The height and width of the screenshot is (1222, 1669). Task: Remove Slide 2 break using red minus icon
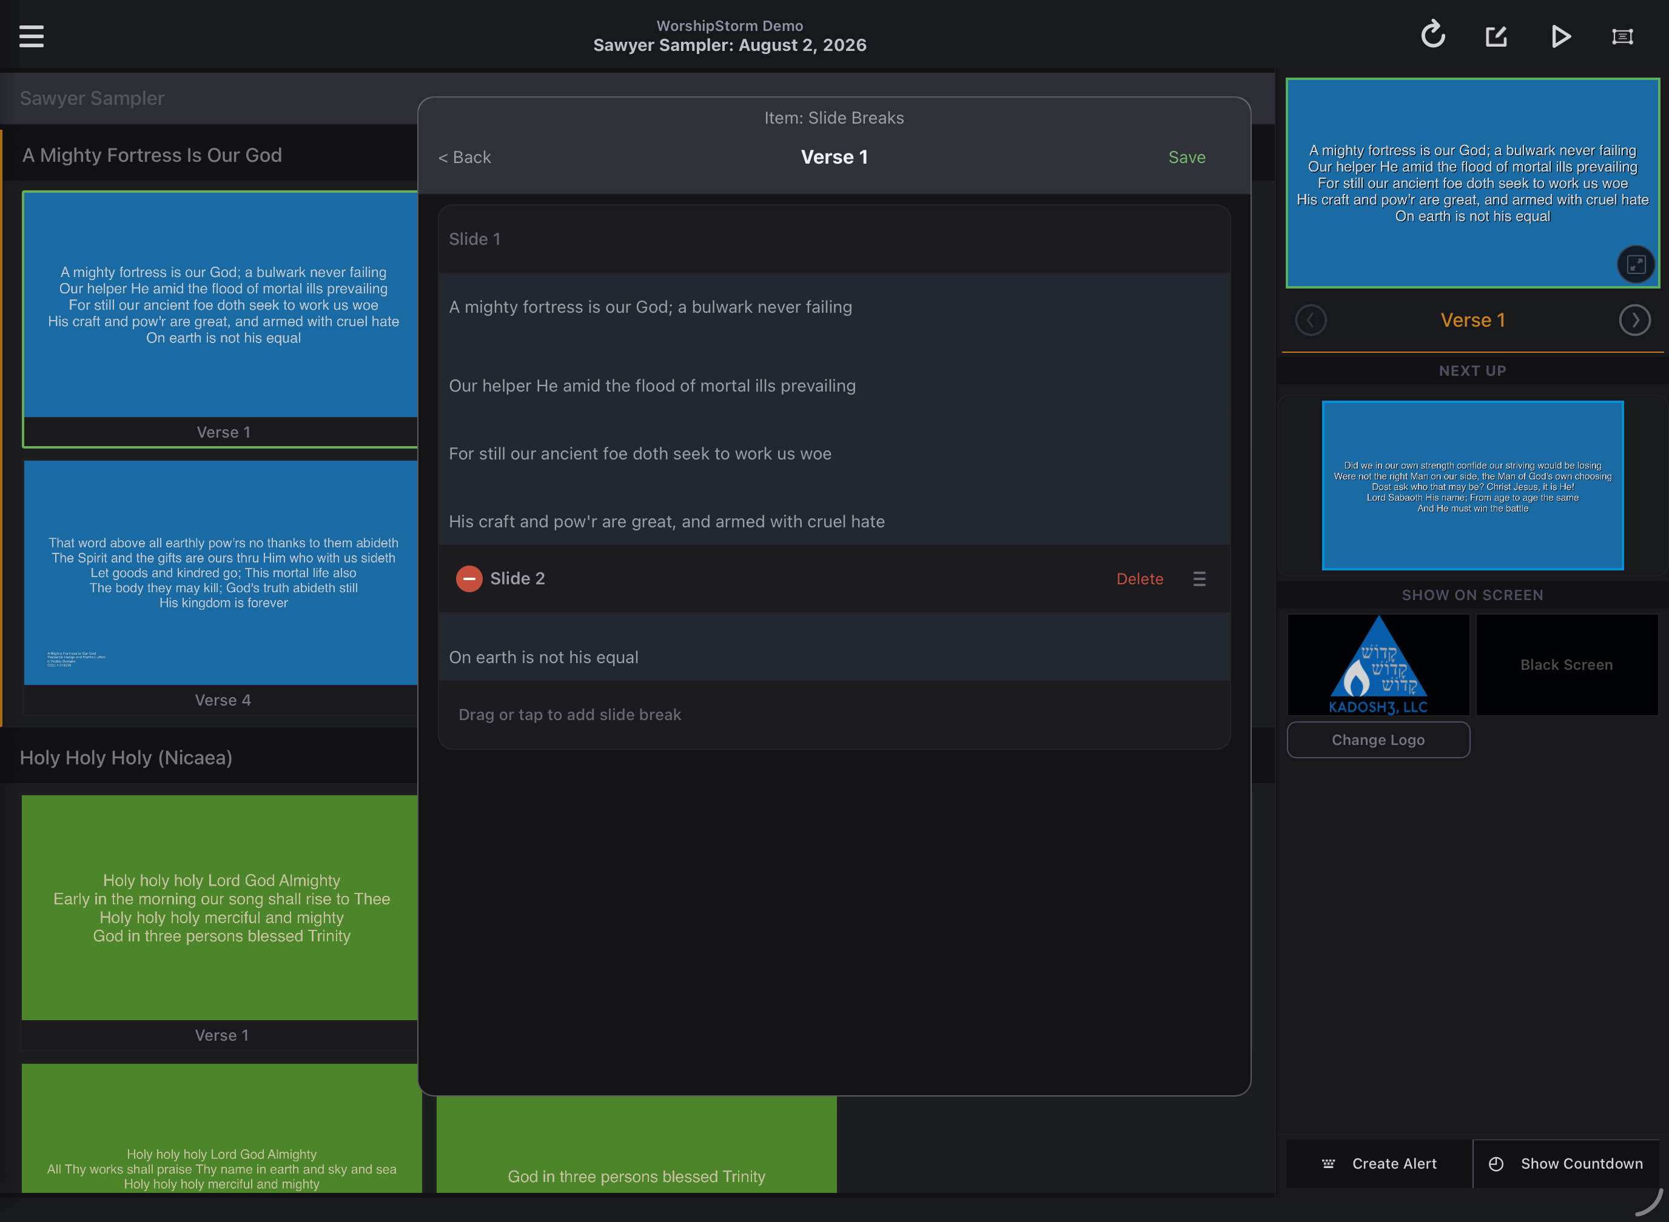(469, 578)
